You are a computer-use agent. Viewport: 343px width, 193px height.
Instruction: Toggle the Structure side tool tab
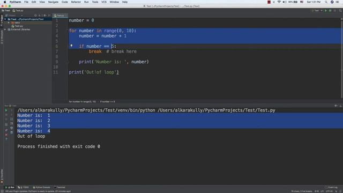pyautogui.click(x=2, y=37)
